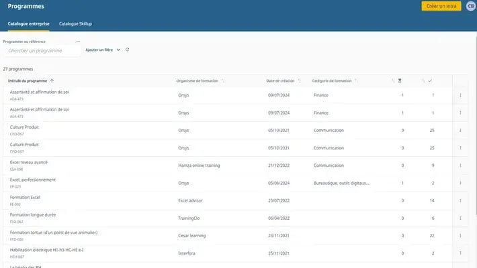Focus the Chercher un programme search field

point(42,51)
